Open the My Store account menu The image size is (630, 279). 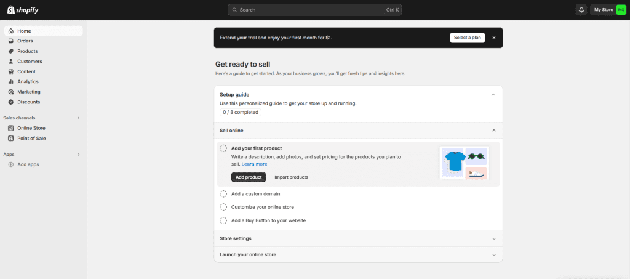pos(608,10)
